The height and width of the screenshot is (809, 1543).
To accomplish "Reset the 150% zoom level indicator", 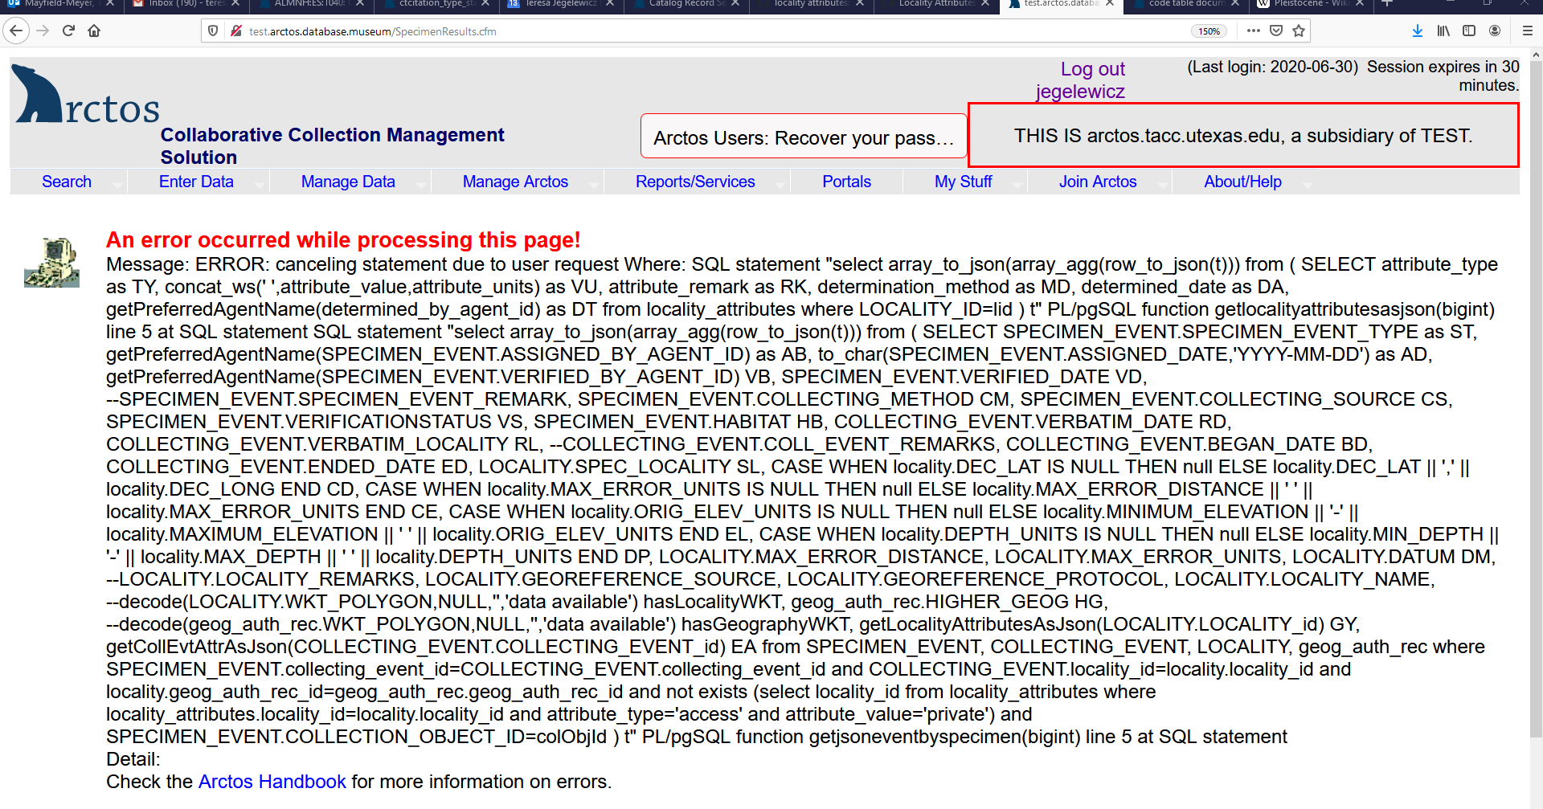I will tap(1209, 31).
